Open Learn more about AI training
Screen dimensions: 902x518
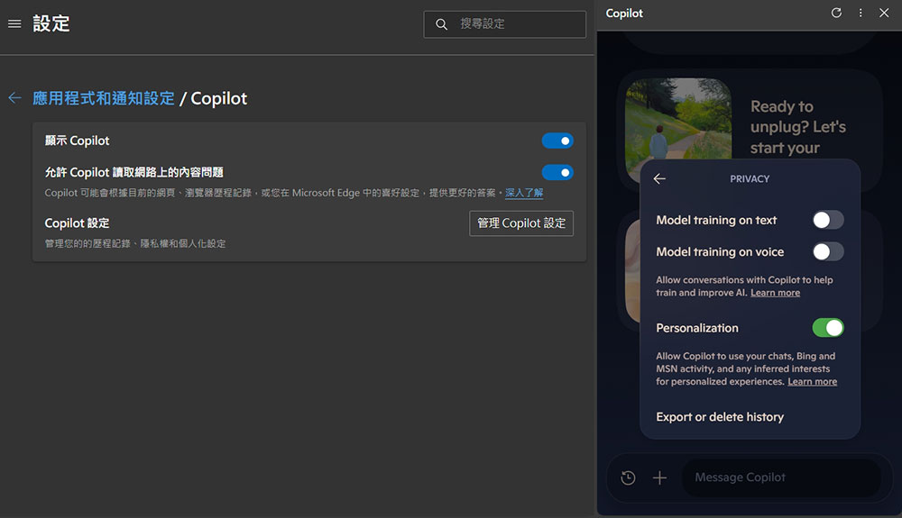point(775,293)
